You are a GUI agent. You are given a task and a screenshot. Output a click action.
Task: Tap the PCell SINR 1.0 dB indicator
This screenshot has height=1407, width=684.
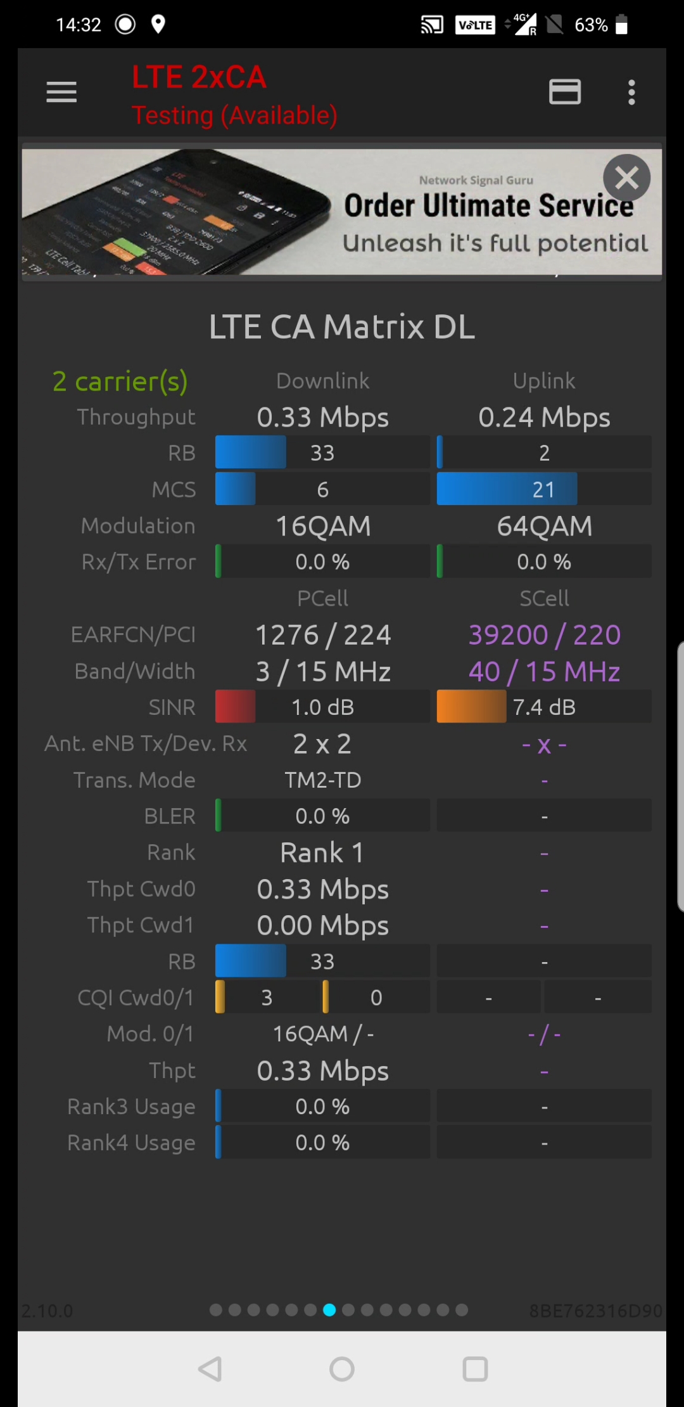322,707
